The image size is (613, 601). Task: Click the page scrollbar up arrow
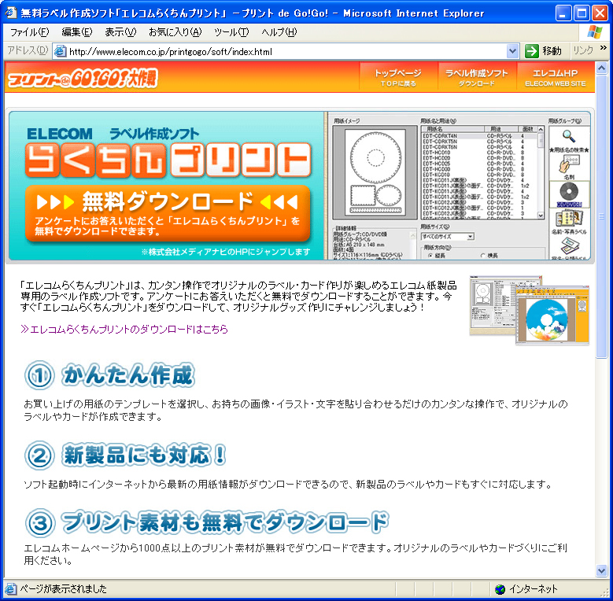[x=601, y=68]
